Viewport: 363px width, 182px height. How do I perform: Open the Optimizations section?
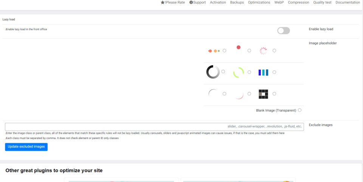[x=259, y=2]
